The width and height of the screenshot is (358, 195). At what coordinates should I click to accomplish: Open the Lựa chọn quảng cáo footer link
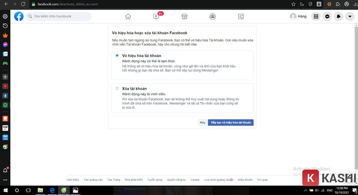tap(219, 180)
